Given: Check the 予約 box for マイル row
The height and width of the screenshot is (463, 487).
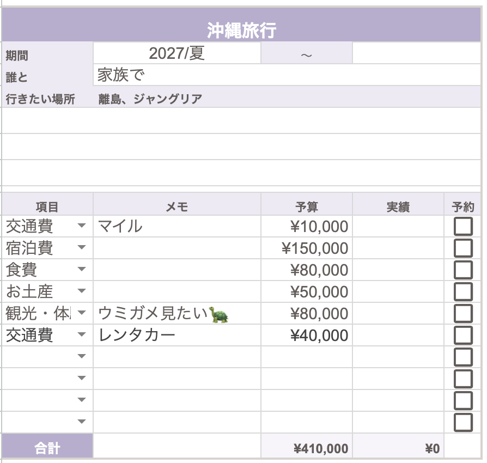Looking at the screenshot, I should point(463,227).
